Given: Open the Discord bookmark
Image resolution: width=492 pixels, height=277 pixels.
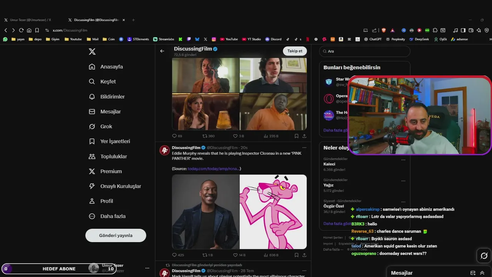Looking at the screenshot, I should pos(273,39).
